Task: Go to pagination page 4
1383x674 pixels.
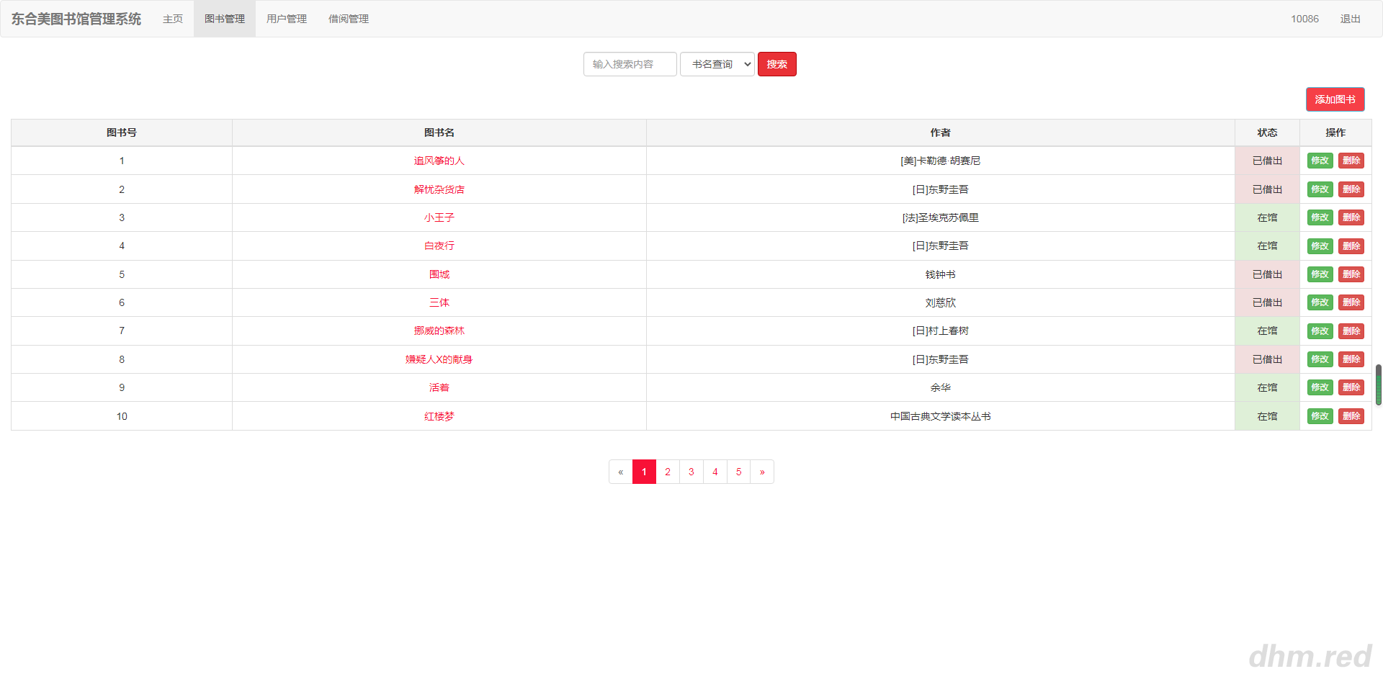Action: coord(715,472)
